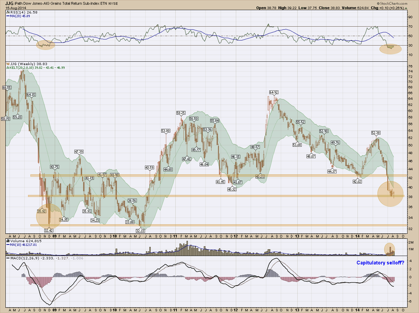This screenshot has height=313, width=419.
Task: Click the candlestick icon beside JJG (Weekly)
Action: coord(8,64)
